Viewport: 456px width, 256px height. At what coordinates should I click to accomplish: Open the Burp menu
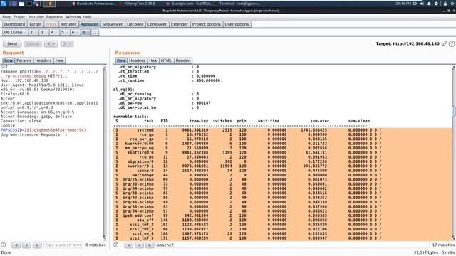[6, 17]
